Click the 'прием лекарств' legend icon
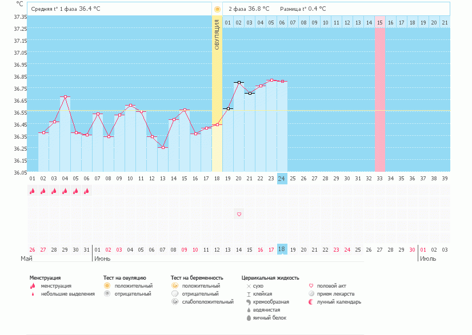472x335 pixels. click(x=311, y=294)
